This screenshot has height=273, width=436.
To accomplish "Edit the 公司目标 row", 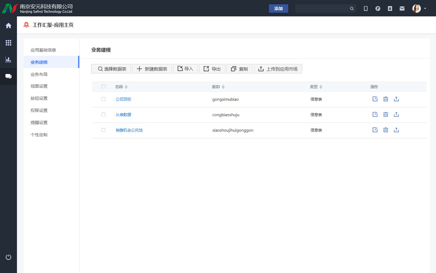I will [375, 99].
